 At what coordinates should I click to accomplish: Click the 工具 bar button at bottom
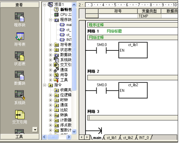coord(20,137)
